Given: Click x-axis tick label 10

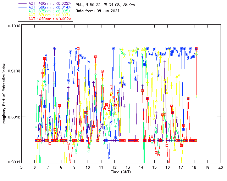Looking at the screenshot, I should coord(88,167).
